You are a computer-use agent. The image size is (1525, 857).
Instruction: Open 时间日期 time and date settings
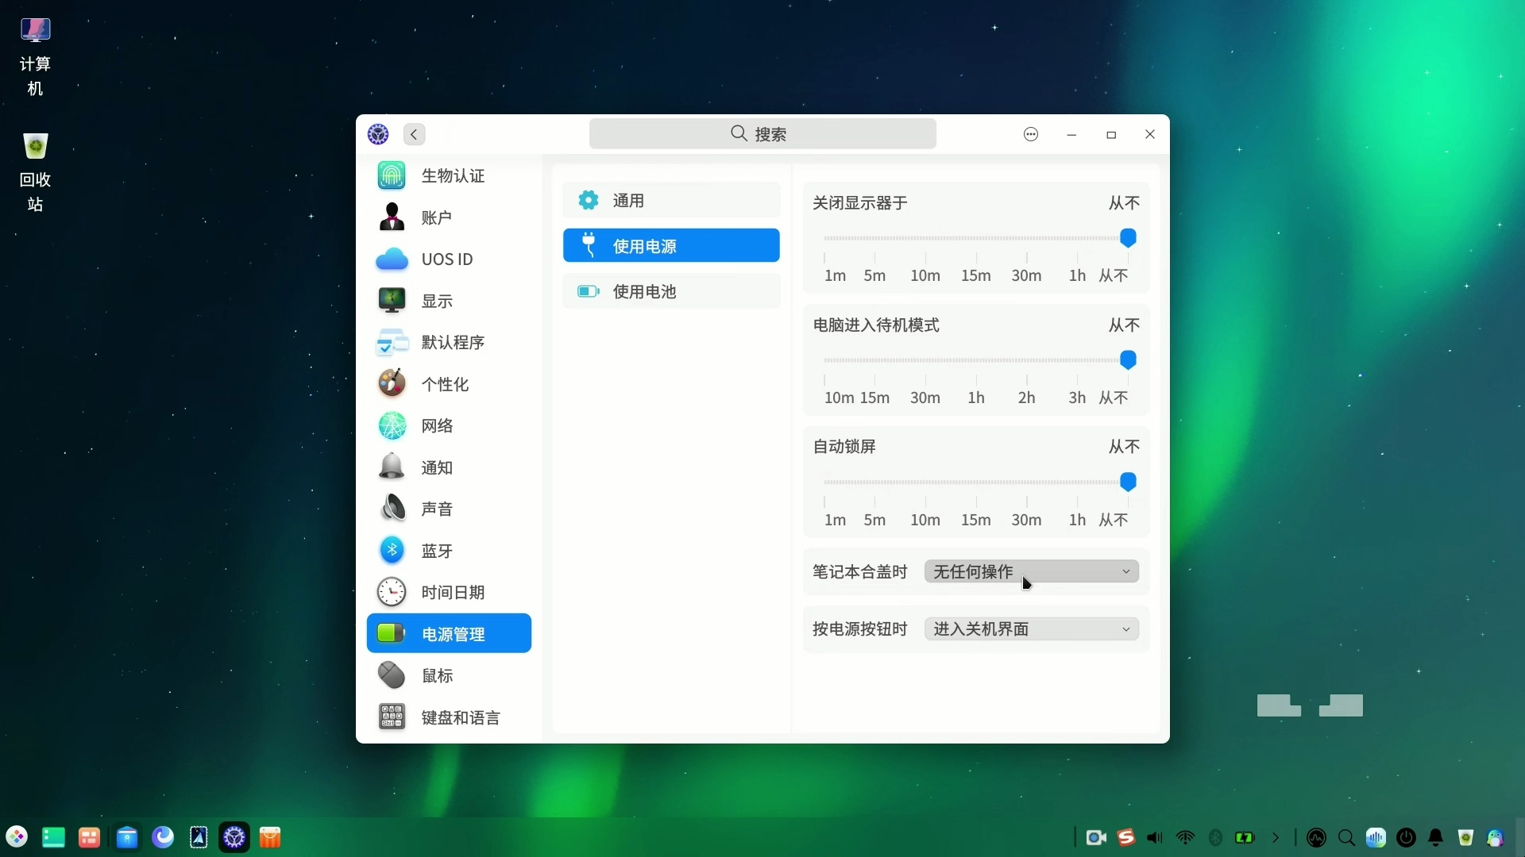449,592
